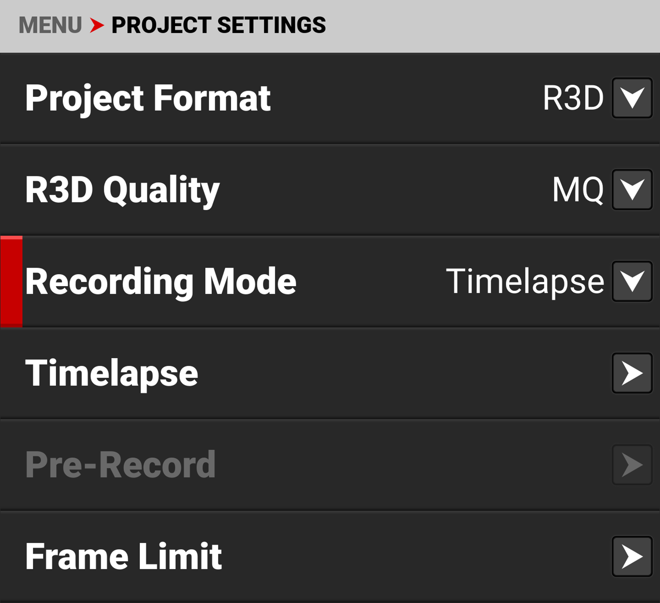Select the Project Format row label
This screenshot has height=603, width=660.
[148, 98]
